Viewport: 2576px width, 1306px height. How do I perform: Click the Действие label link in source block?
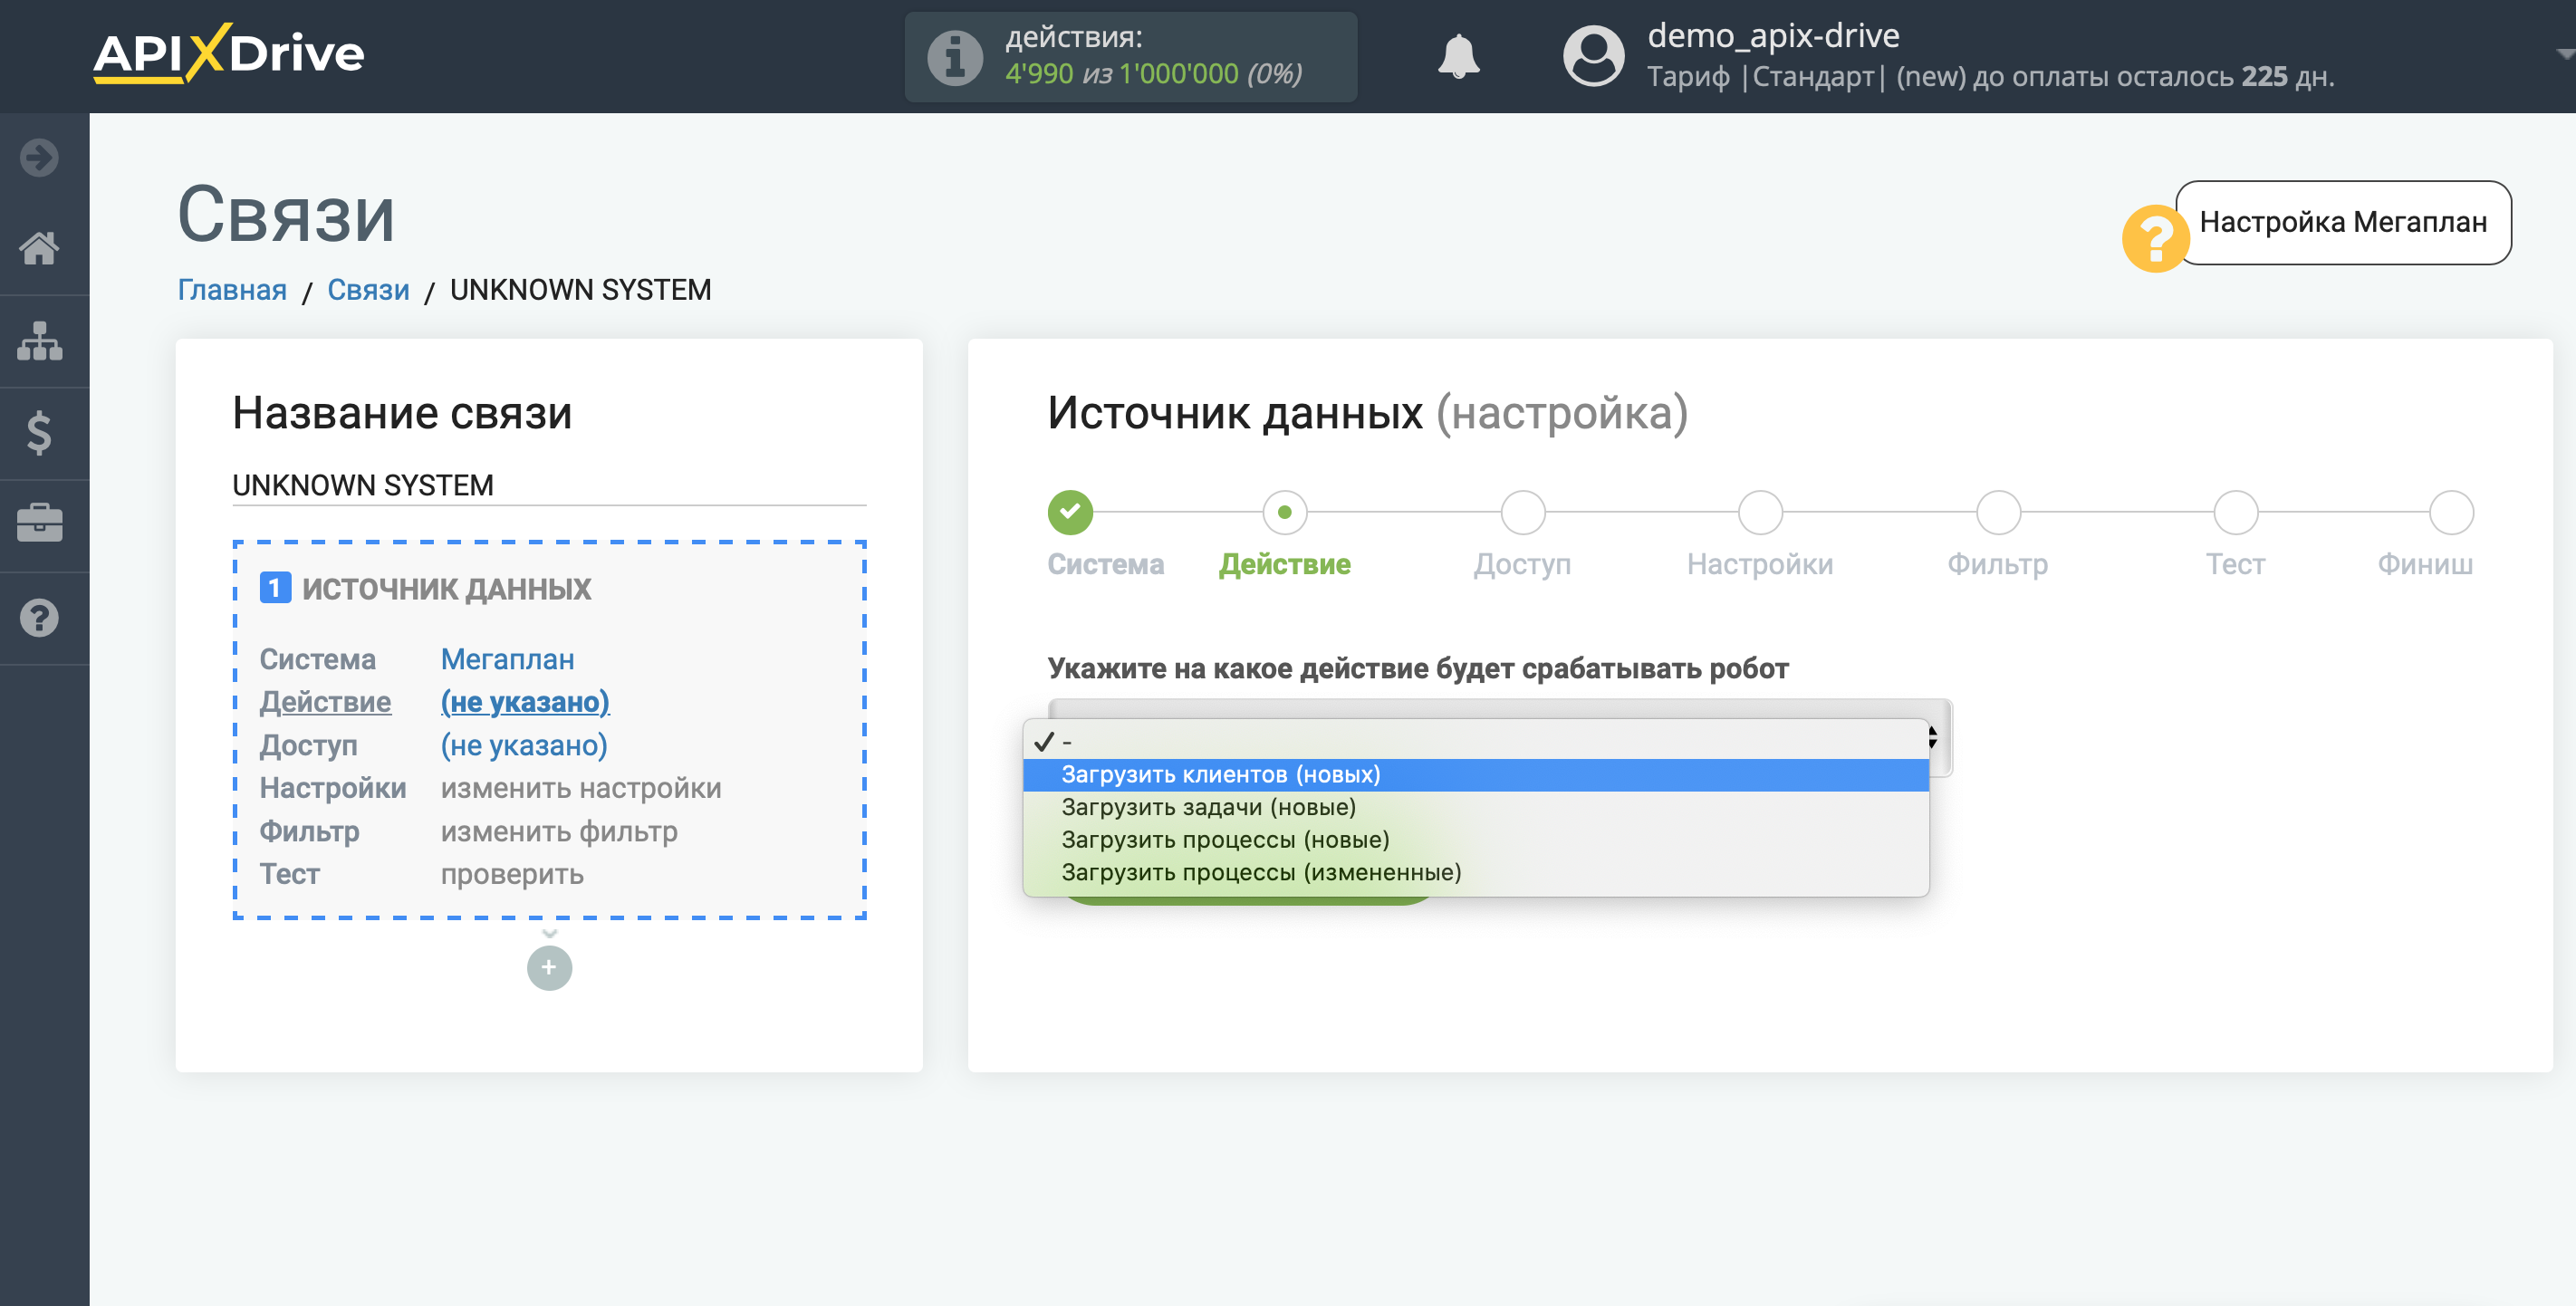point(325,702)
